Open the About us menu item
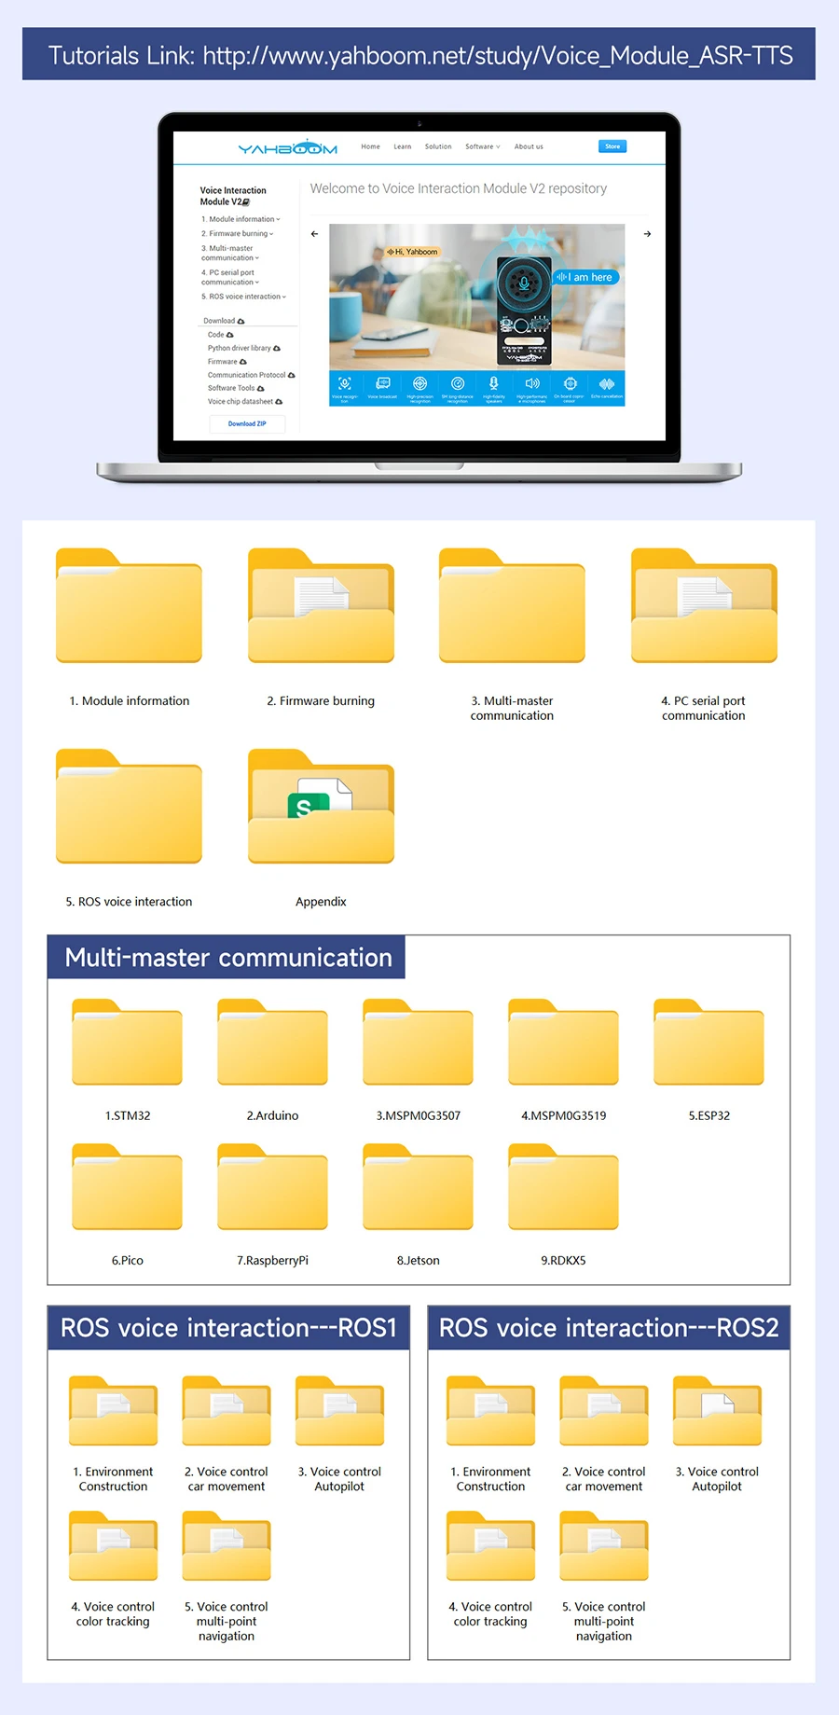Screen dimensions: 839x1715 [529, 146]
